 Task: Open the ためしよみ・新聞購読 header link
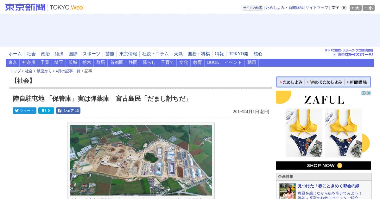pyautogui.click(x=284, y=8)
